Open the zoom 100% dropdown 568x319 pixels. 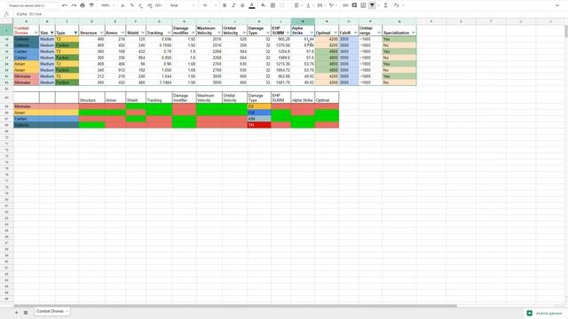[107, 5]
